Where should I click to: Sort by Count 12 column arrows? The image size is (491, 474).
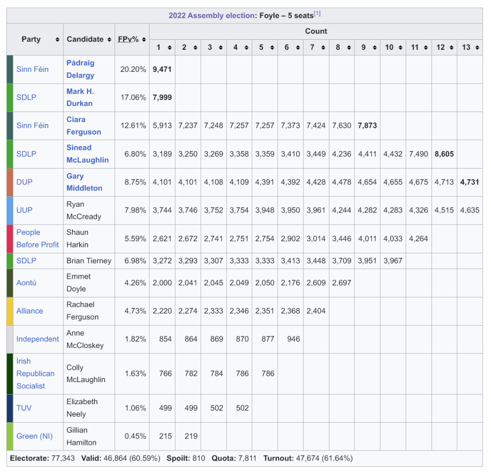click(452, 47)
